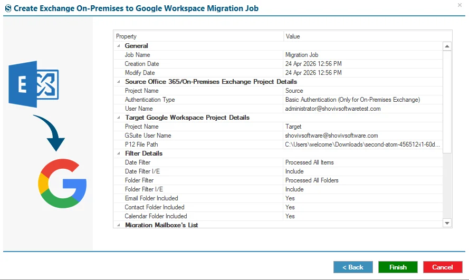Select the Folder Filter row label
This screenshot has width=469, height=280.
139,180
